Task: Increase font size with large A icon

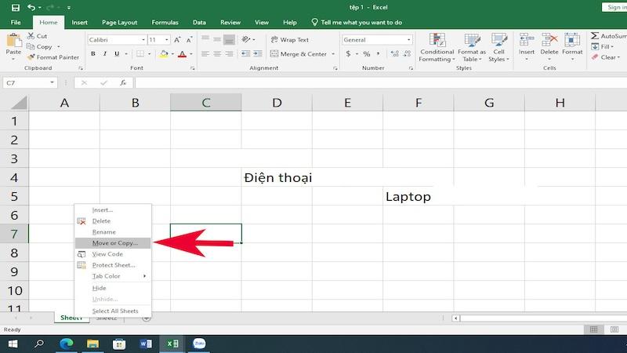Action: 177,40
